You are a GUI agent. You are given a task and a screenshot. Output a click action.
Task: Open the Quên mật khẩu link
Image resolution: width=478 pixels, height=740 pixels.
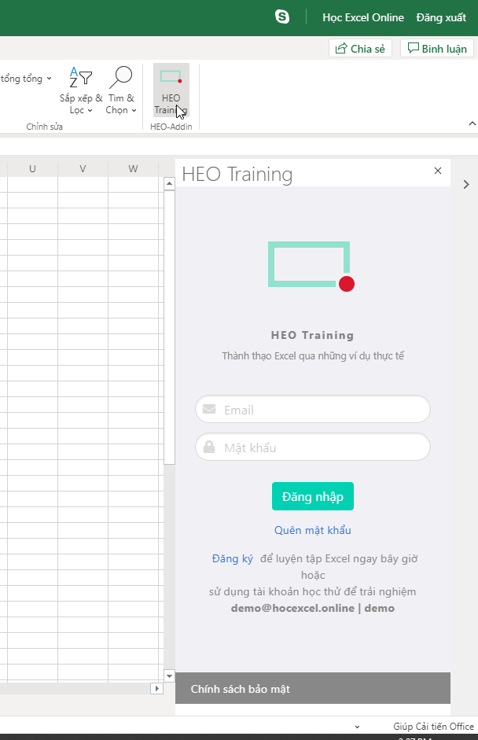tap(313, 530)
